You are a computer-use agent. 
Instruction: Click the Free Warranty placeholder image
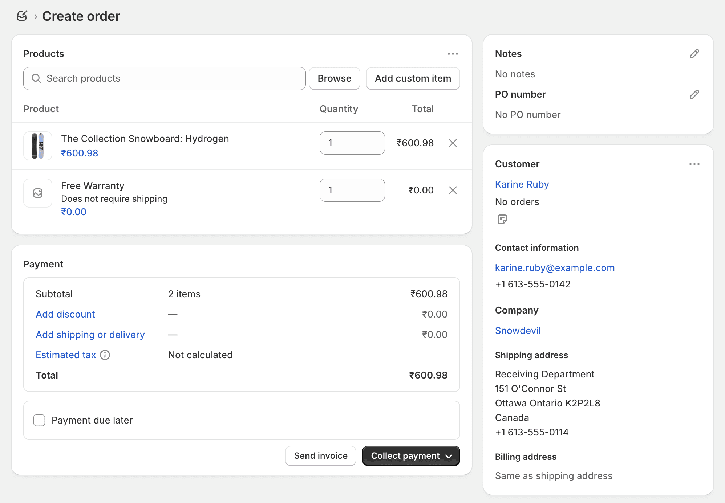(38, 193)
